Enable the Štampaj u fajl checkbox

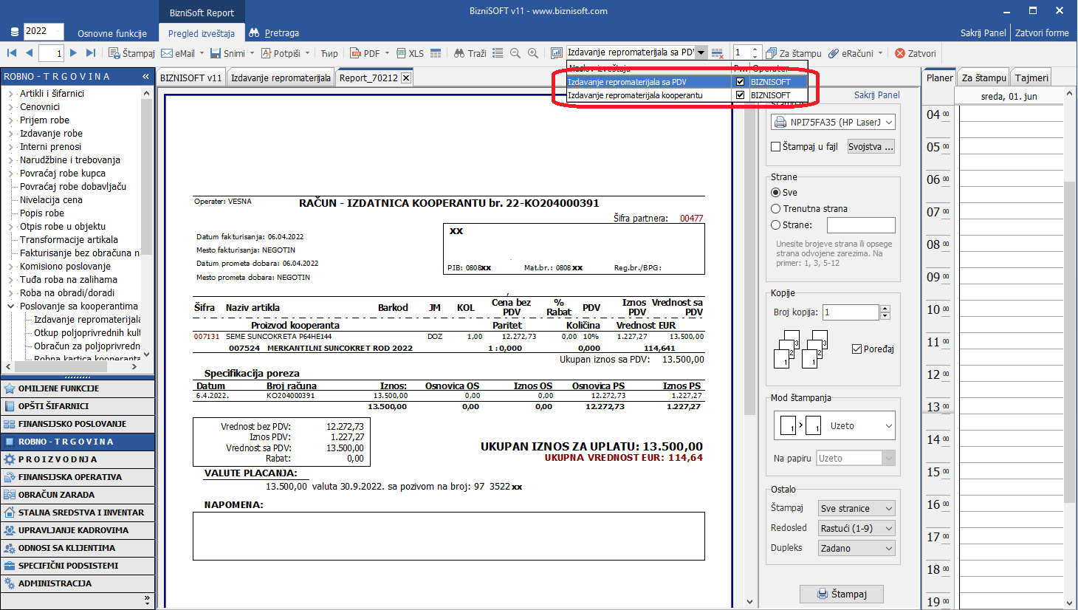[776, 147]
